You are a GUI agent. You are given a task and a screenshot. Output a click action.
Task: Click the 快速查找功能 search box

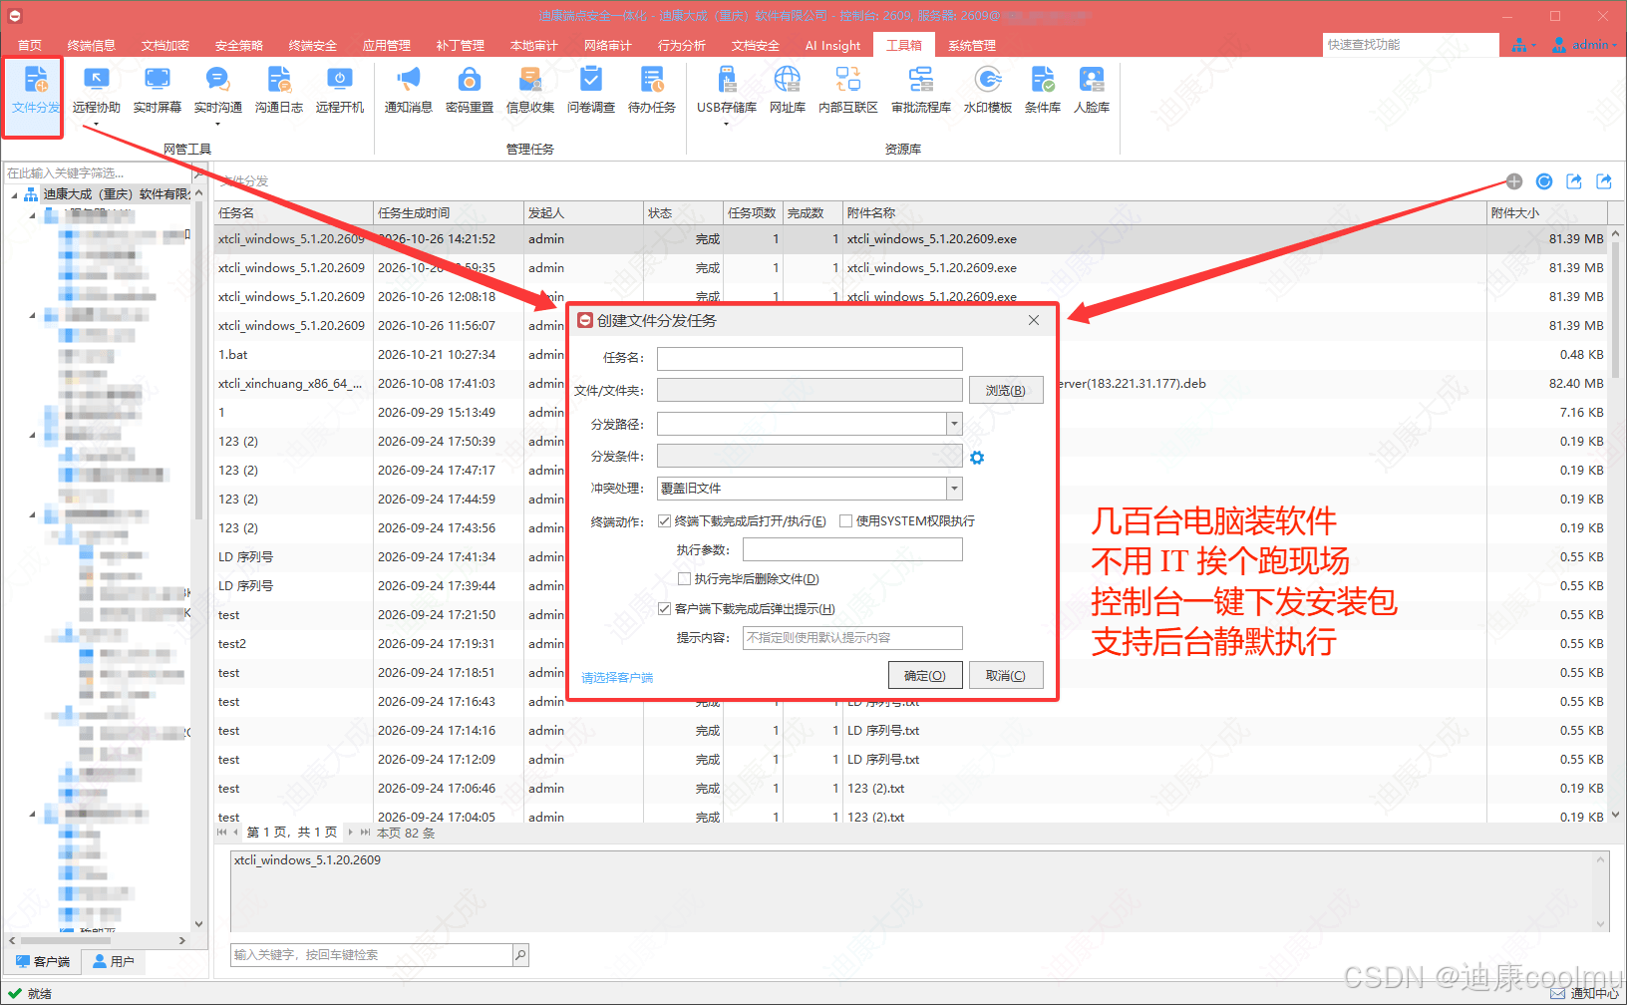(1411, 45)
